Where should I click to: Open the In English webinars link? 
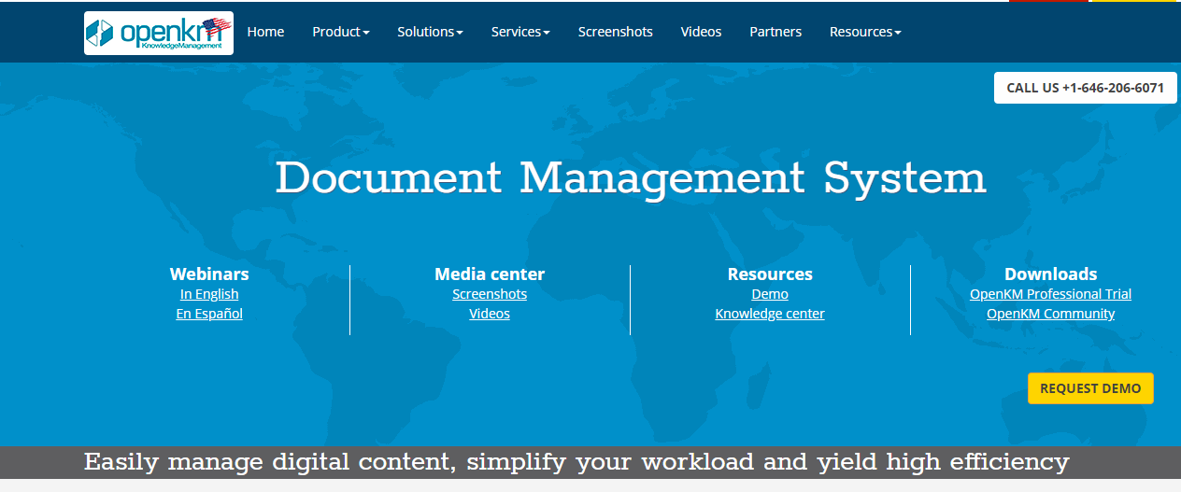[x=209, y=294]
